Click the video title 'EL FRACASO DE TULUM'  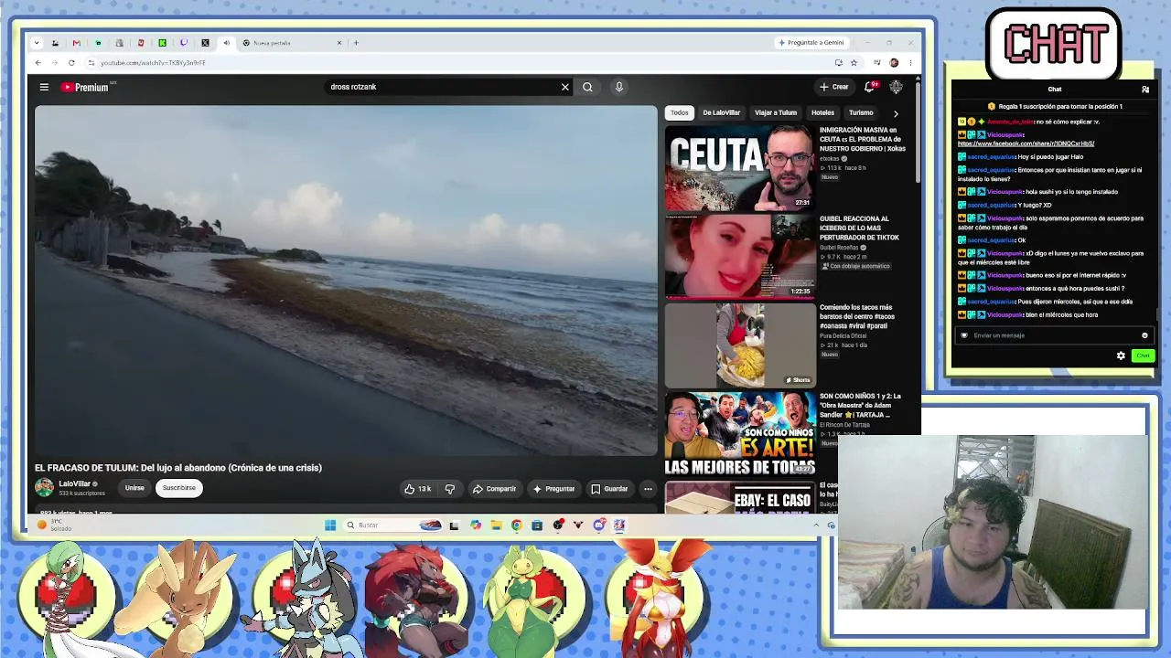pyautogui.click(x=178, y=468)
